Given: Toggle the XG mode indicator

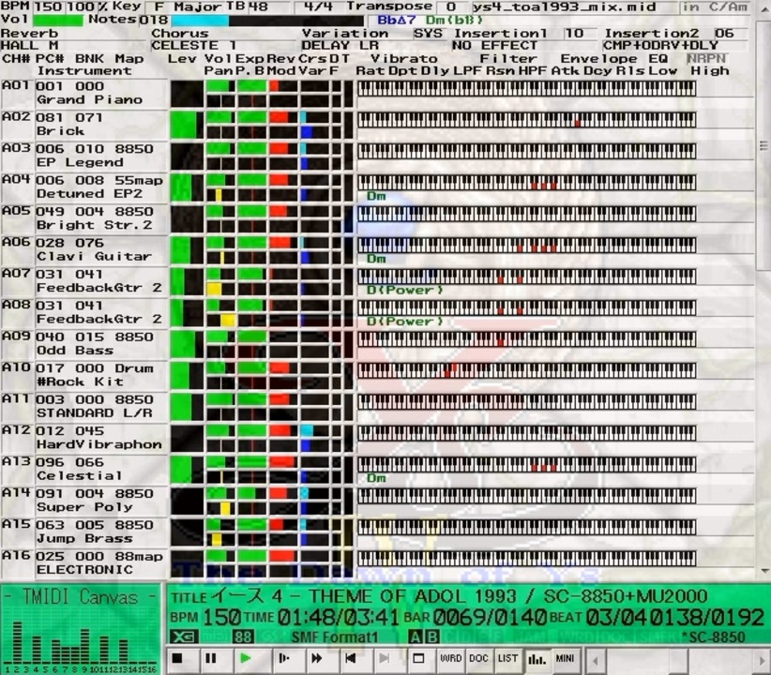Looking at the screenshot, I should (182, 637).
